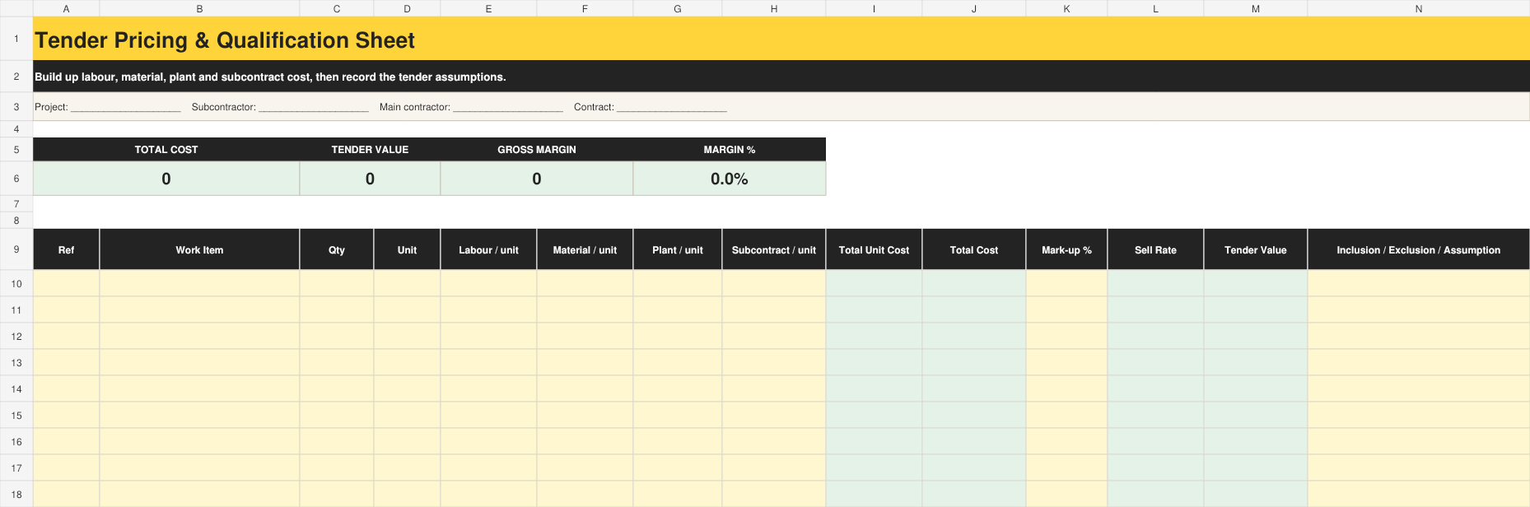Click the Work Item column header
1530x507 pixels.
(x=199, y=250)
